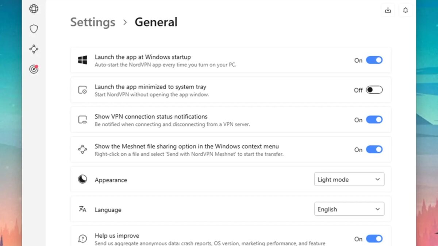Open the Meshnet sidebar icon

click(x=34, y=49)
